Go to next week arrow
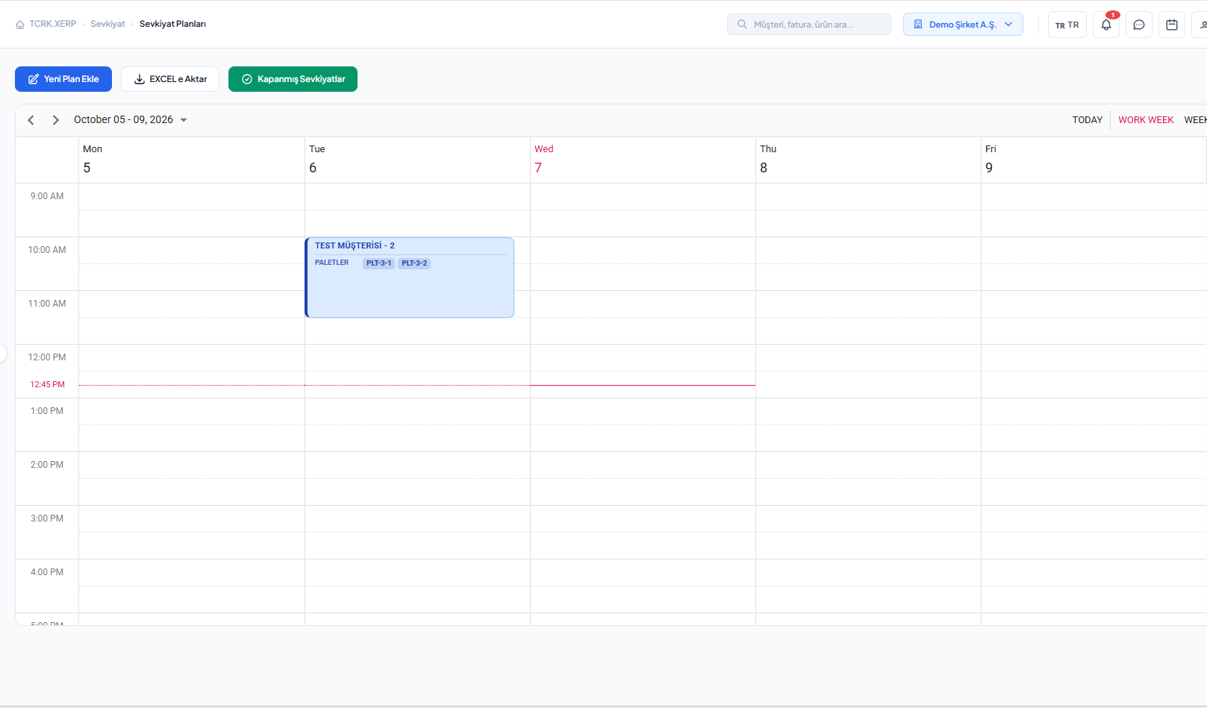The height and width of the screenshot is (708, 1207). pyautogui.click(x=55, y=120)
